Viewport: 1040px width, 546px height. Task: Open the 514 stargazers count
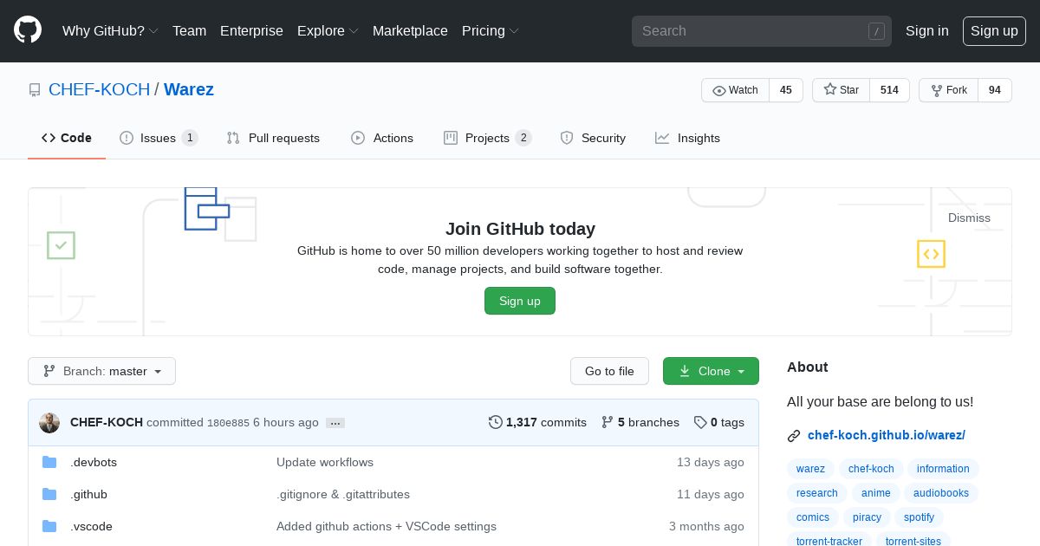click(x=889, y=90)
